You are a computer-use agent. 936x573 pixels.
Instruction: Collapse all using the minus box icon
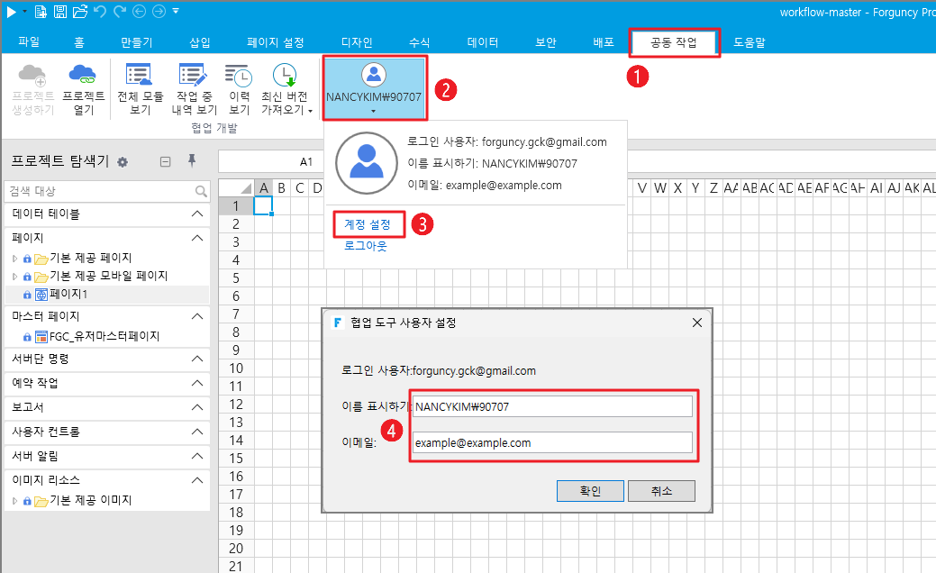click(165, 162)
